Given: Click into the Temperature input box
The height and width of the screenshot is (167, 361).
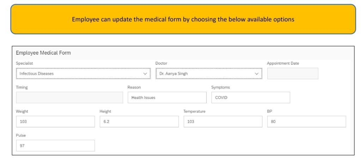Looking at the screenshot, I should [x=223, y=122].
